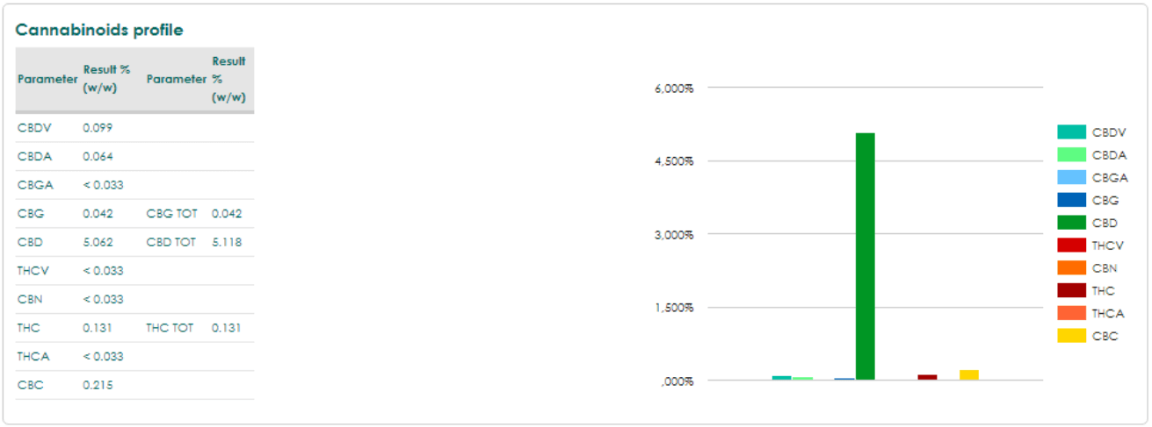Select the CBD green legend swatch

[1071, 223]
